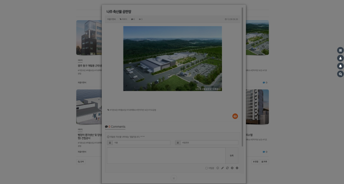
Task: Toggle the secret comment (비밀글) checkbox
Action: (207, 168)
